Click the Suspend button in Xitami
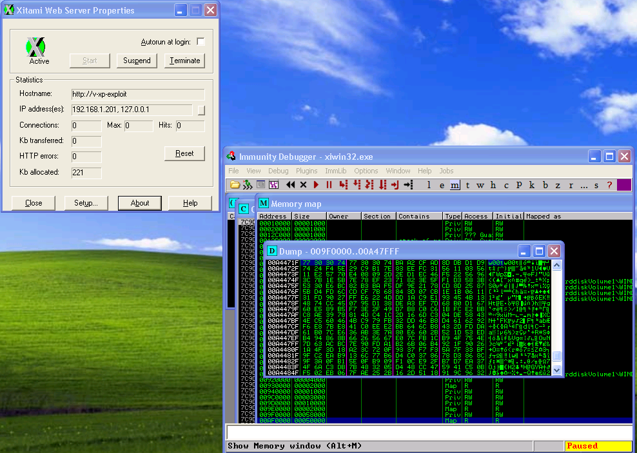The image size is (637, 453). coord(137,61)
